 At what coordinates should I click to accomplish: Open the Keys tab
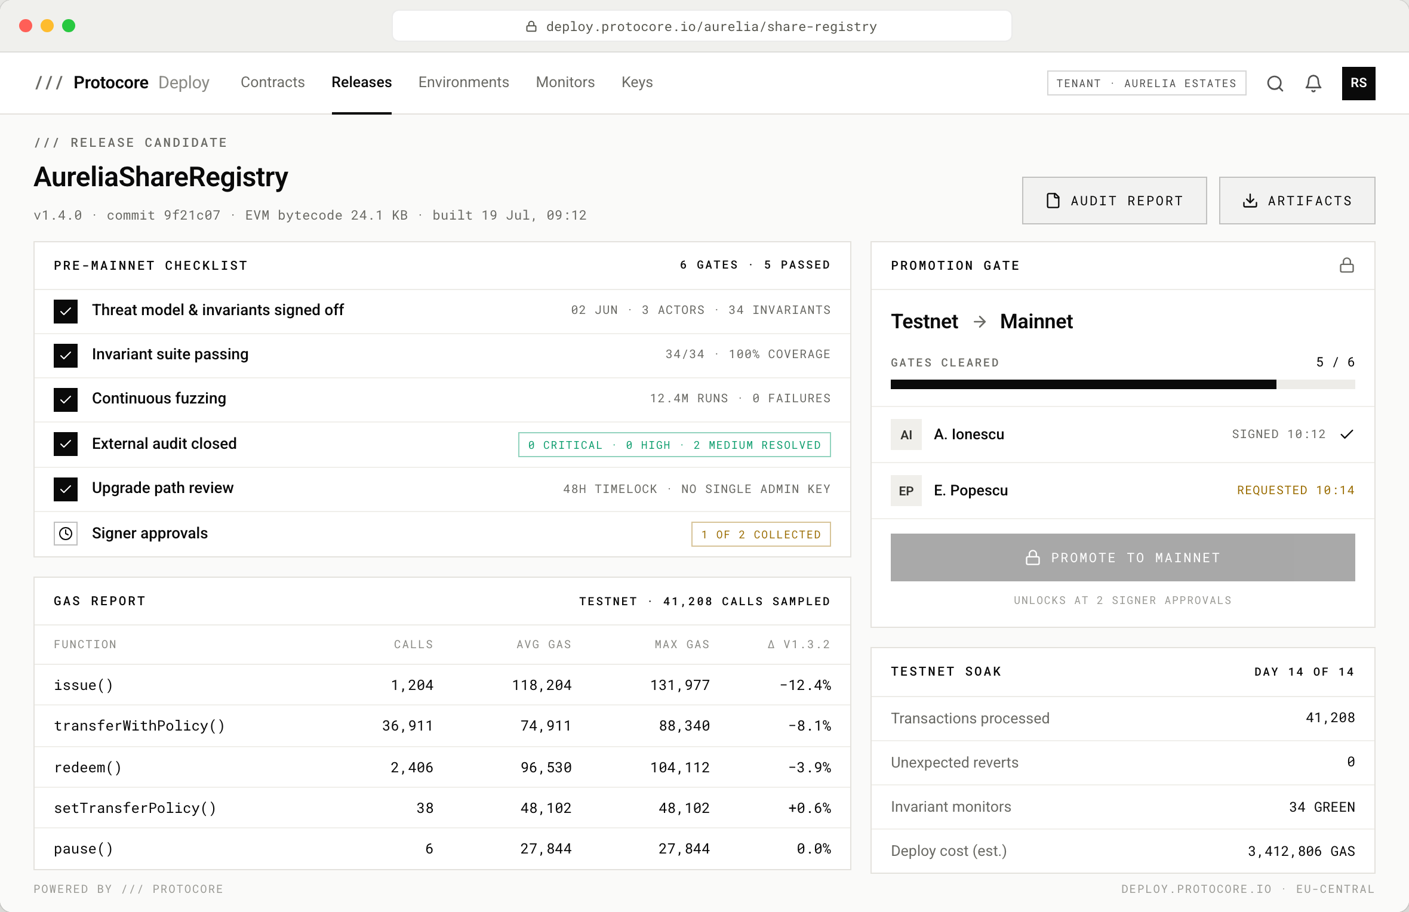click(636, 82)
